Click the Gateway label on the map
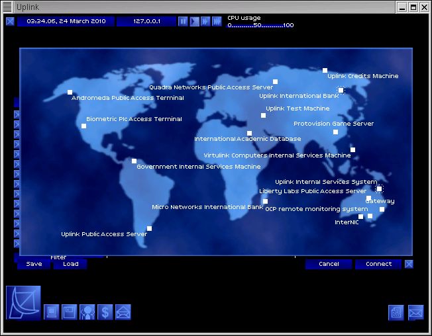Viewport: 432px width, 336px height. pos(380,201)
